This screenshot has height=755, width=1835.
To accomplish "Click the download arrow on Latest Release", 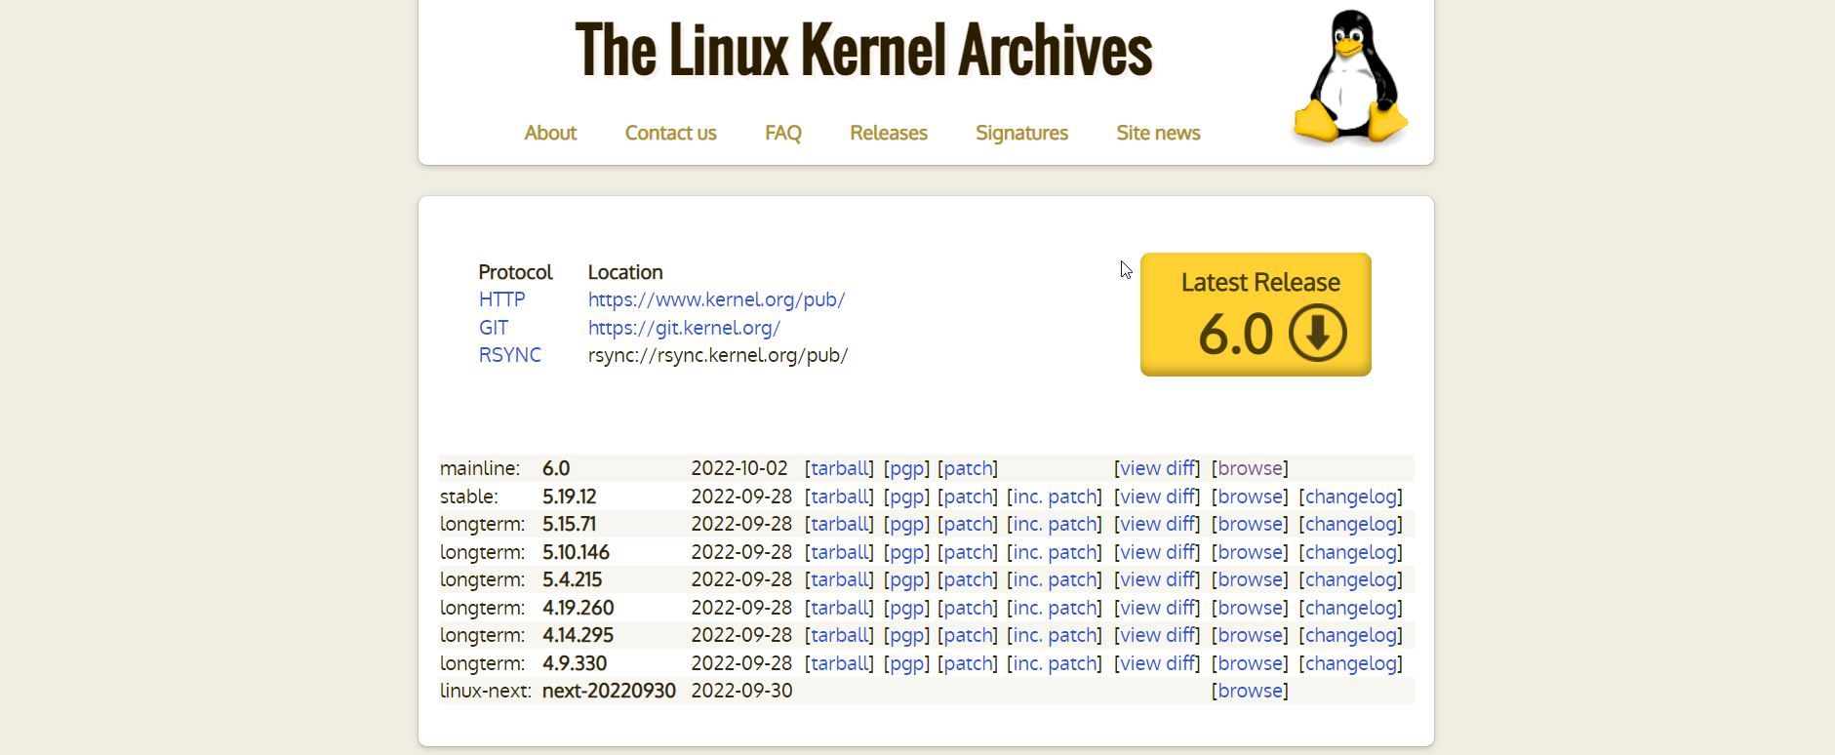I will pos(1317,334).
